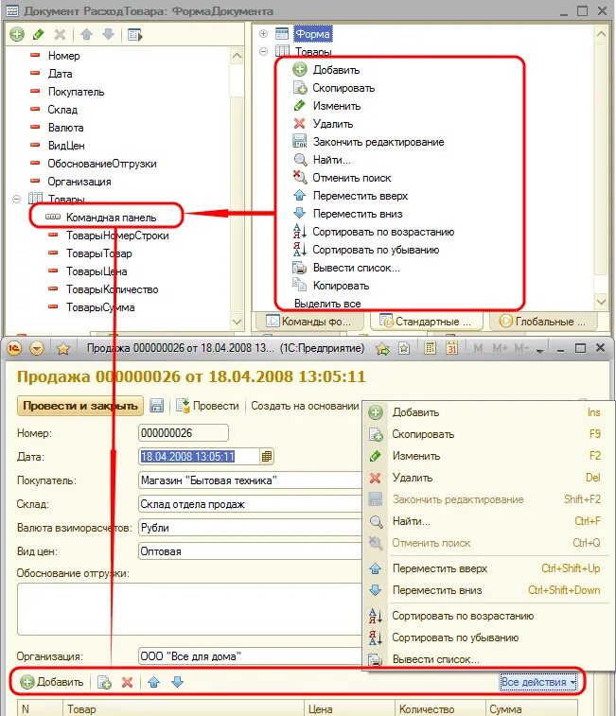Image resolution: width=616 pixels, height=716 pixels.
Task: Click the Провести button
Action: click(x=208, y=406)
